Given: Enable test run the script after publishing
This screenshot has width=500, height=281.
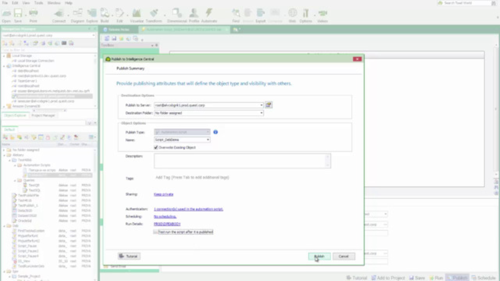Looking at the screenshot, I should [x=156, y=232].
